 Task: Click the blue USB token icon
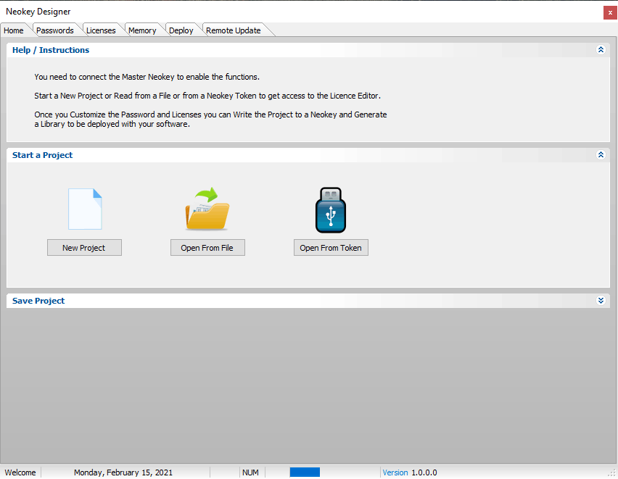(x=331, y=209)
